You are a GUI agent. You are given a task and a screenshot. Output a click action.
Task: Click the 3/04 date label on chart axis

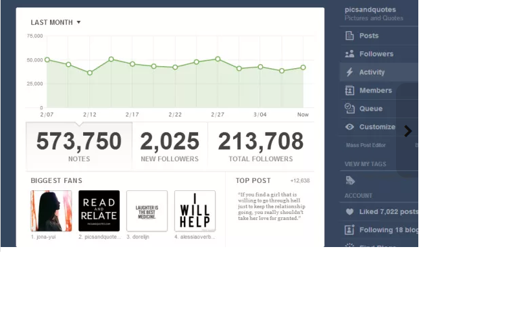260,115
